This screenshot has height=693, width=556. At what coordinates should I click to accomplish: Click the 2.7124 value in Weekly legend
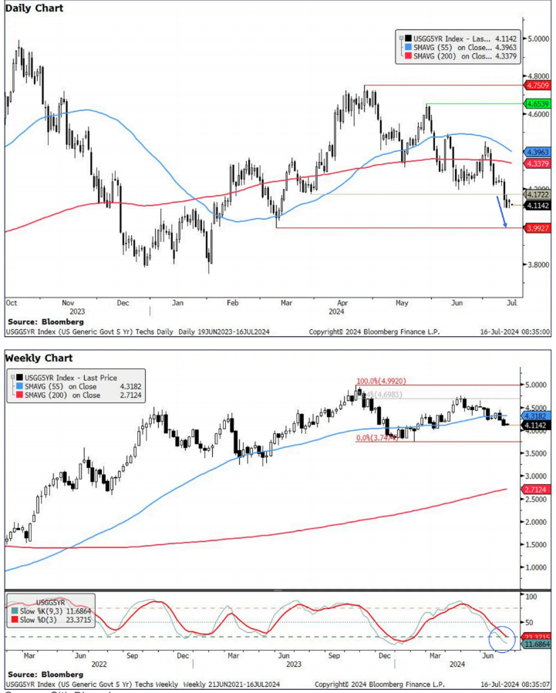click(x=131, y=395)
